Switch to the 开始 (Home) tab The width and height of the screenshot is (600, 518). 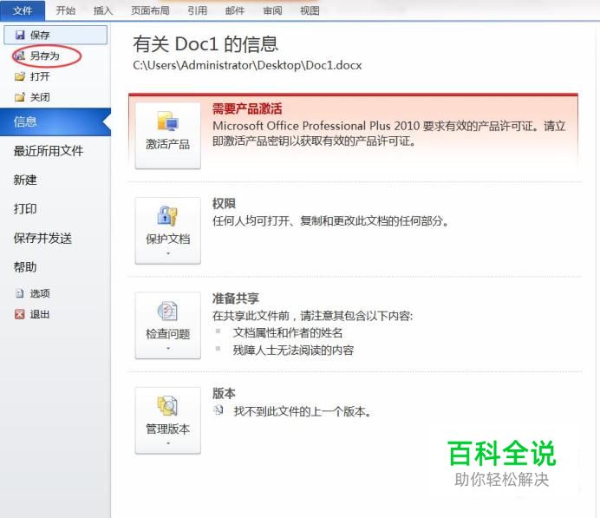tap(65, 10)
